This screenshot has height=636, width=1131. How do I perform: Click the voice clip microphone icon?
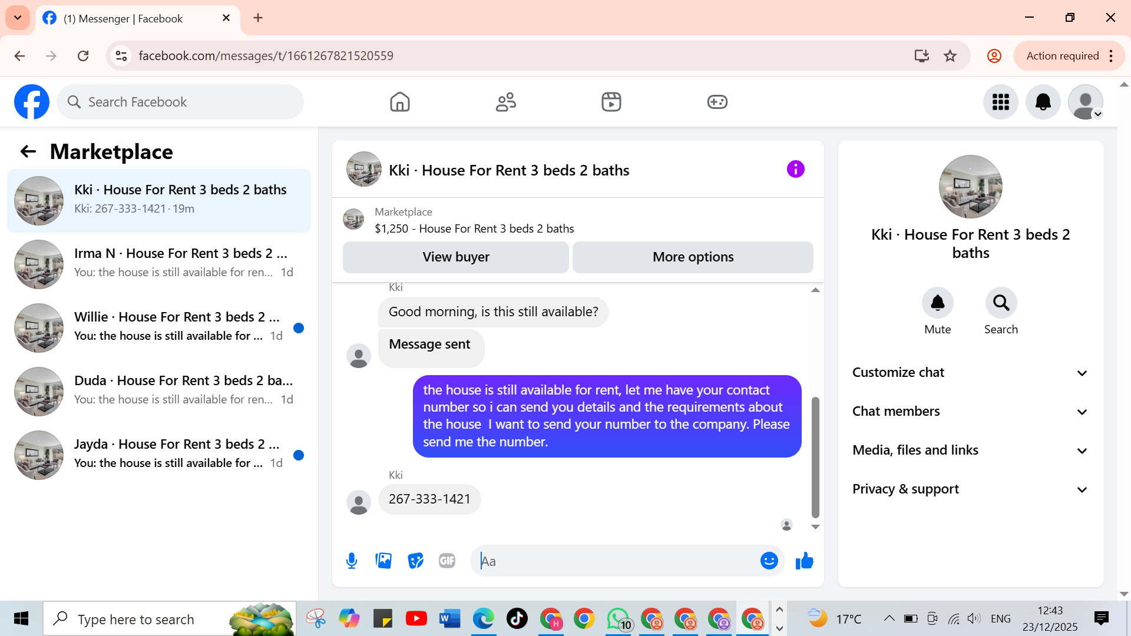pyautogui.click(x=352, y=561)
